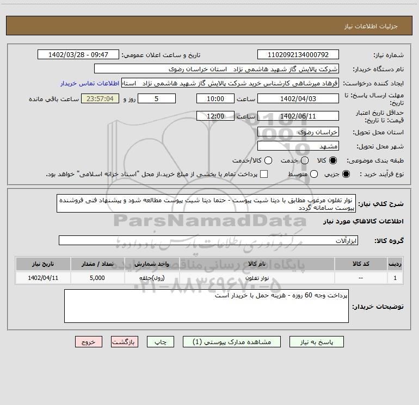This screenshot has width=419, height=405.
Task: Click the need number field 1102092134000792
Action: [298, 54]
